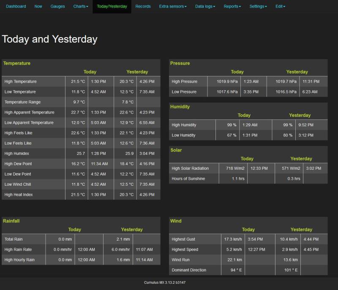Image resolution: width=338 pixels, height=290 pixels.
Task: Select the Rainfall panel title
Action: pyautogui.click(x=13, y=221)
